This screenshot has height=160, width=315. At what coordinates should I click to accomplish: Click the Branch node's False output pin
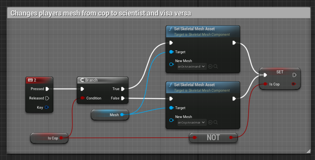[123, 98]
